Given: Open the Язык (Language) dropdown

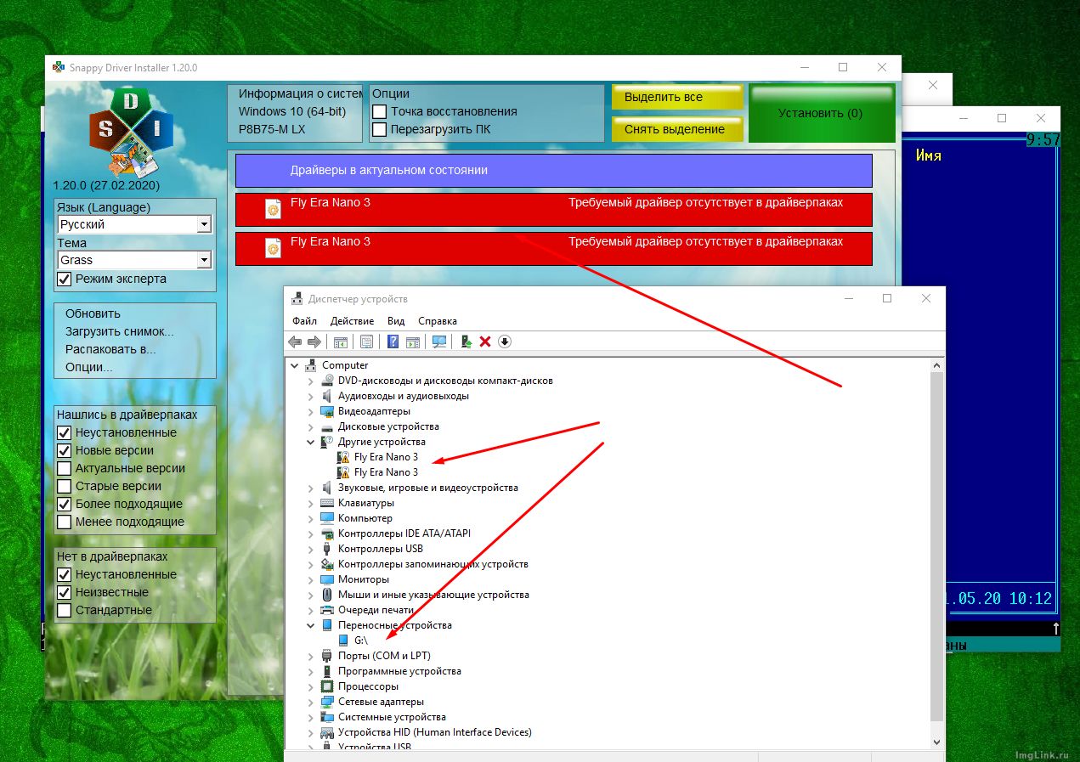Looking at the screenshot, I should coord(204,225).
